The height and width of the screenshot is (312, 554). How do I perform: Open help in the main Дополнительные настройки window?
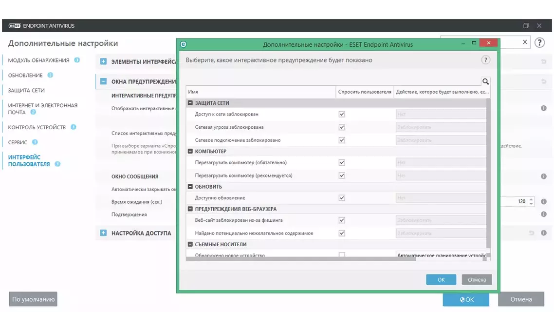point(539,42)
